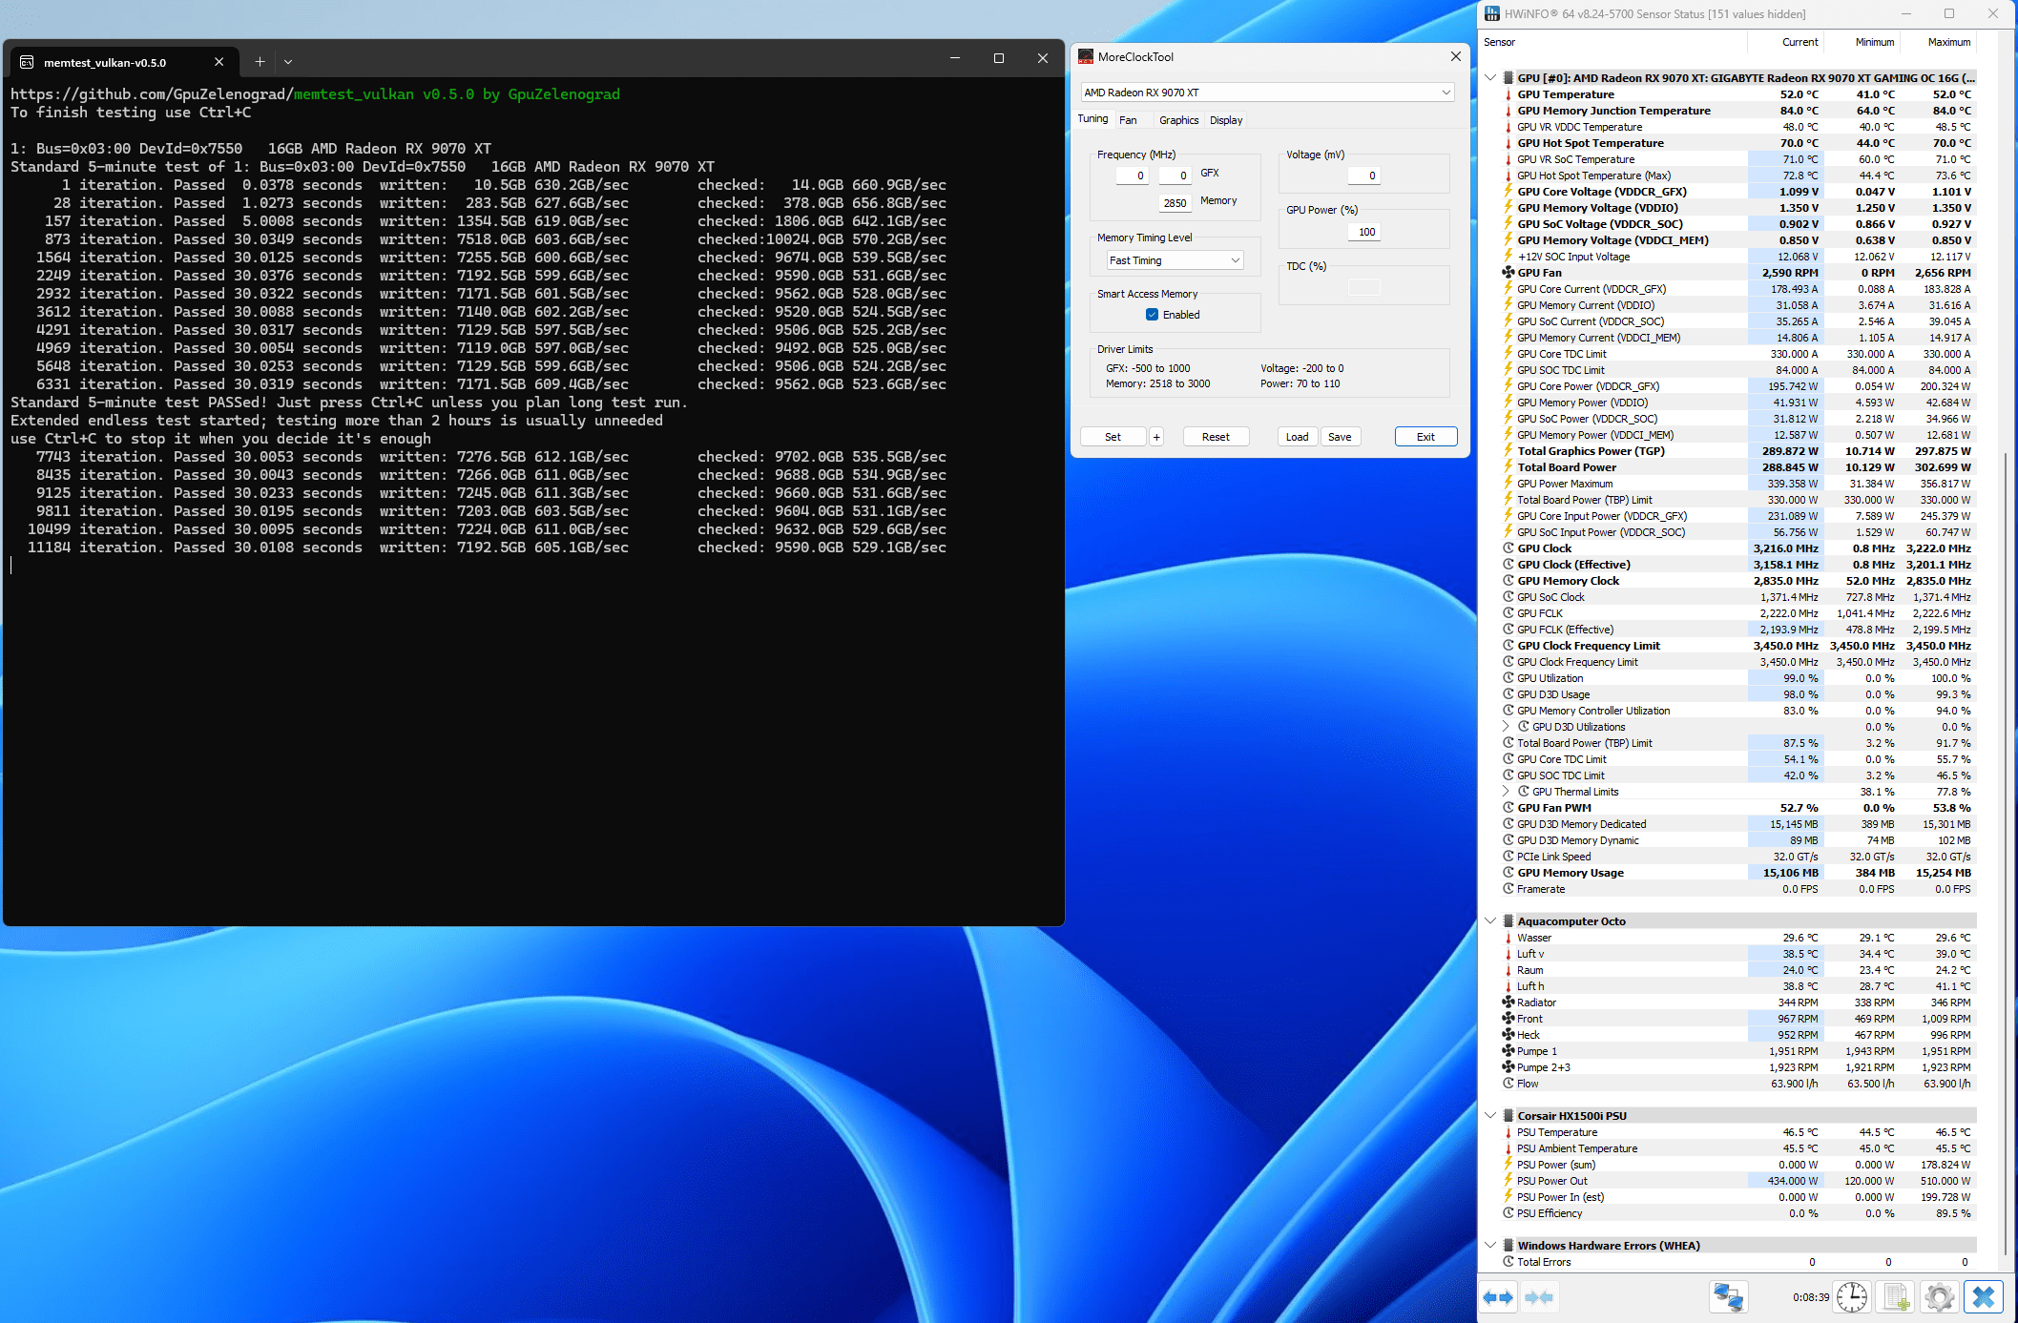Viewport: 2018px width, 1323px height.
Task: Click the blue X close sensors icon
Action: [x=1984, y=1297]
